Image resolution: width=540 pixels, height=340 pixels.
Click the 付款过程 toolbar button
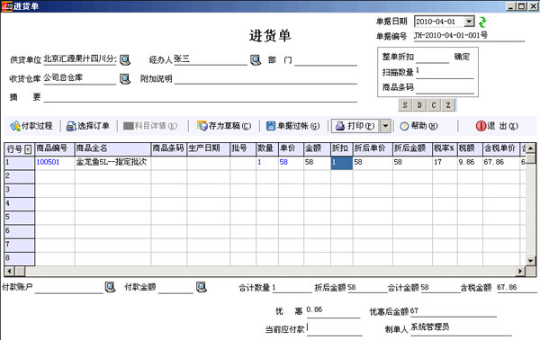(x=31, y=126)
